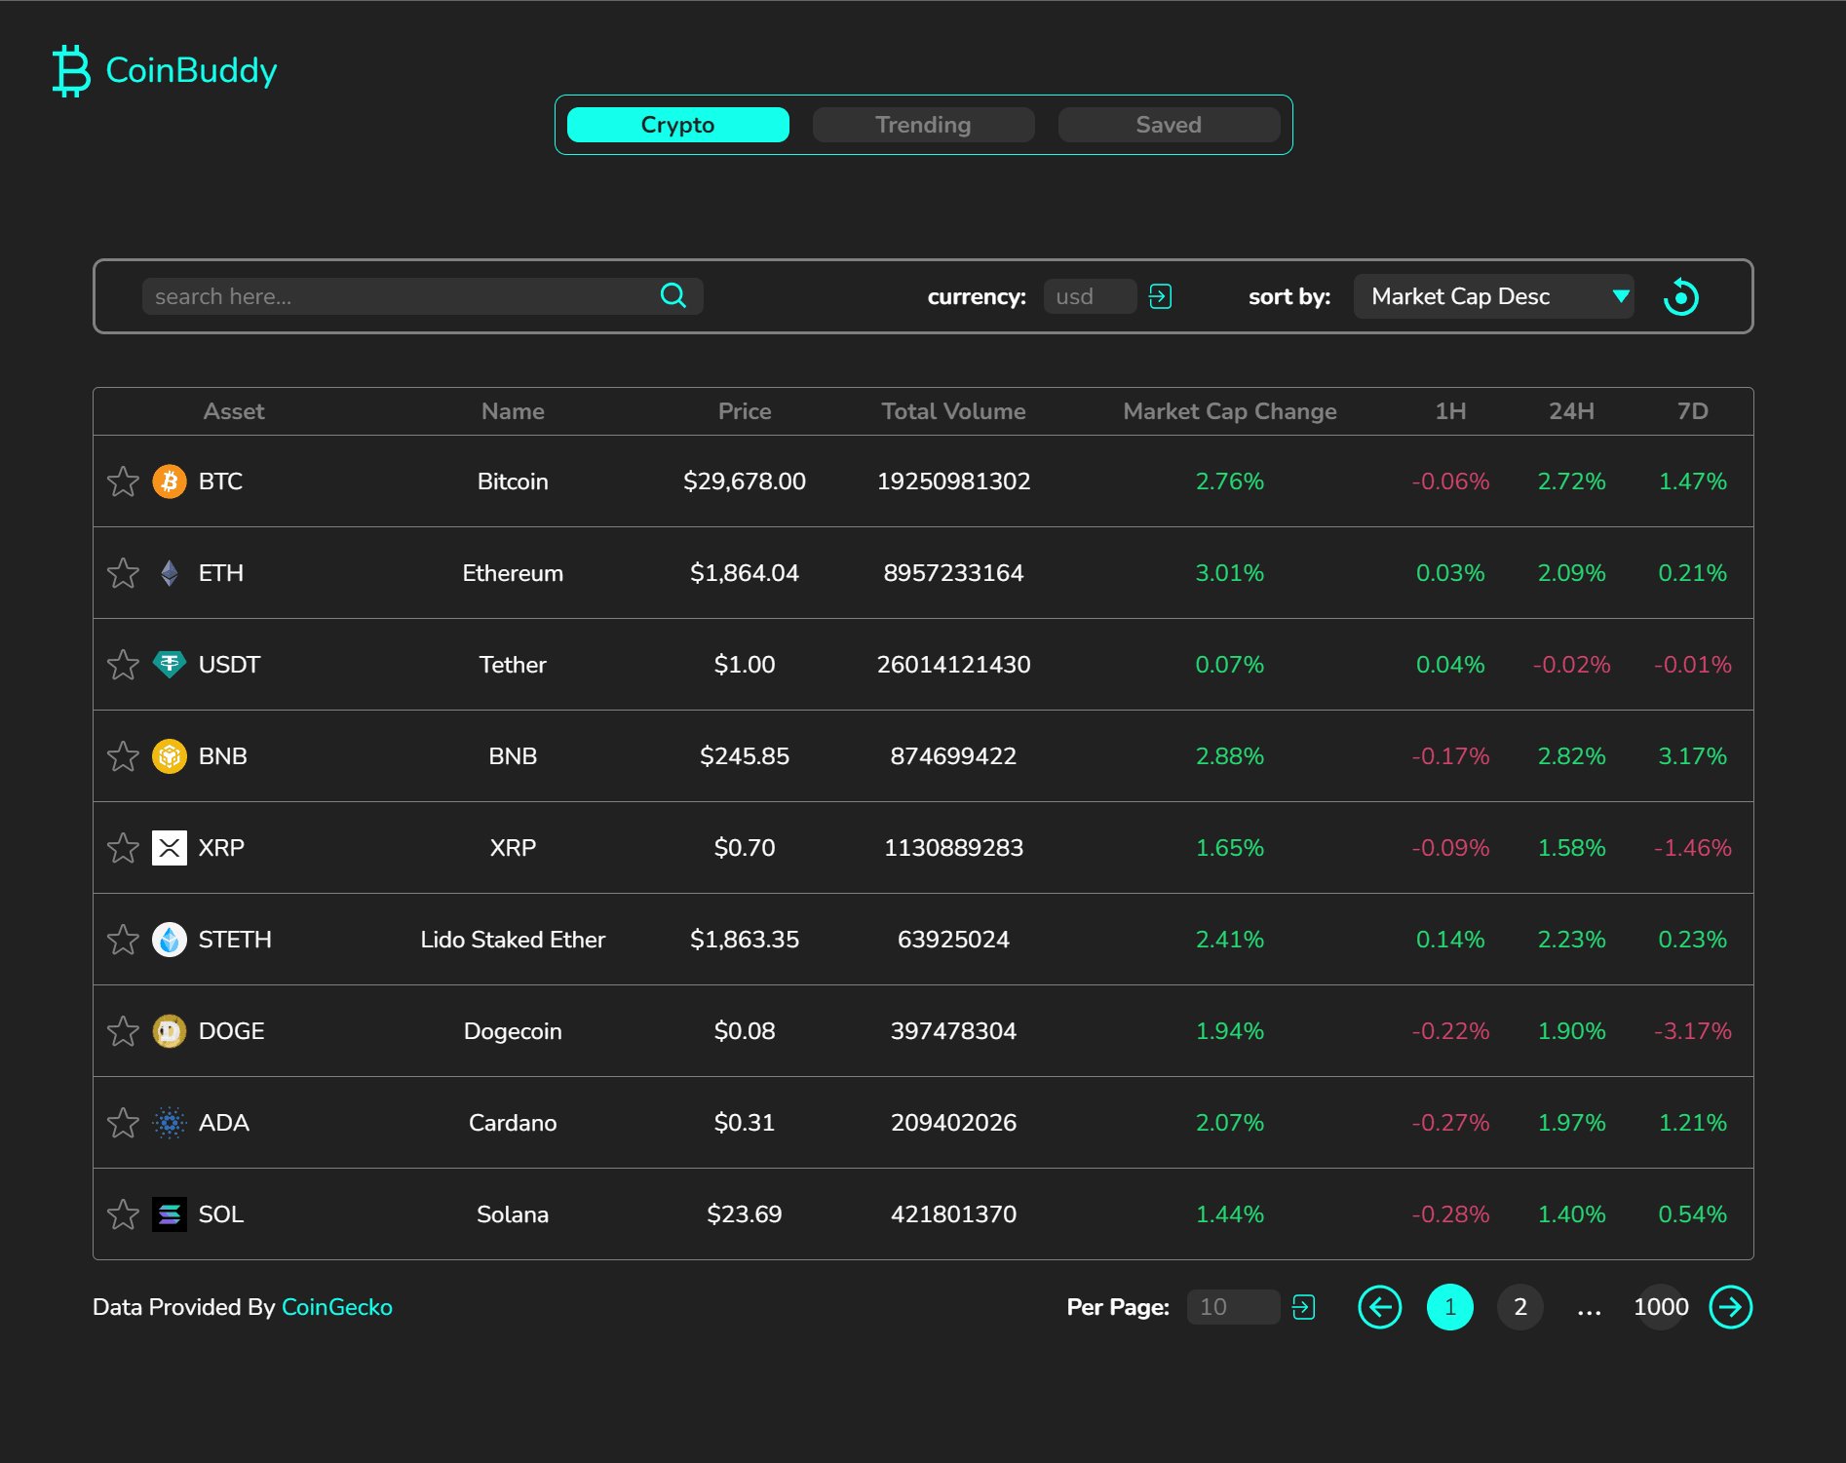Submit per page value arrow icon

click(x=1303, y=1307)
